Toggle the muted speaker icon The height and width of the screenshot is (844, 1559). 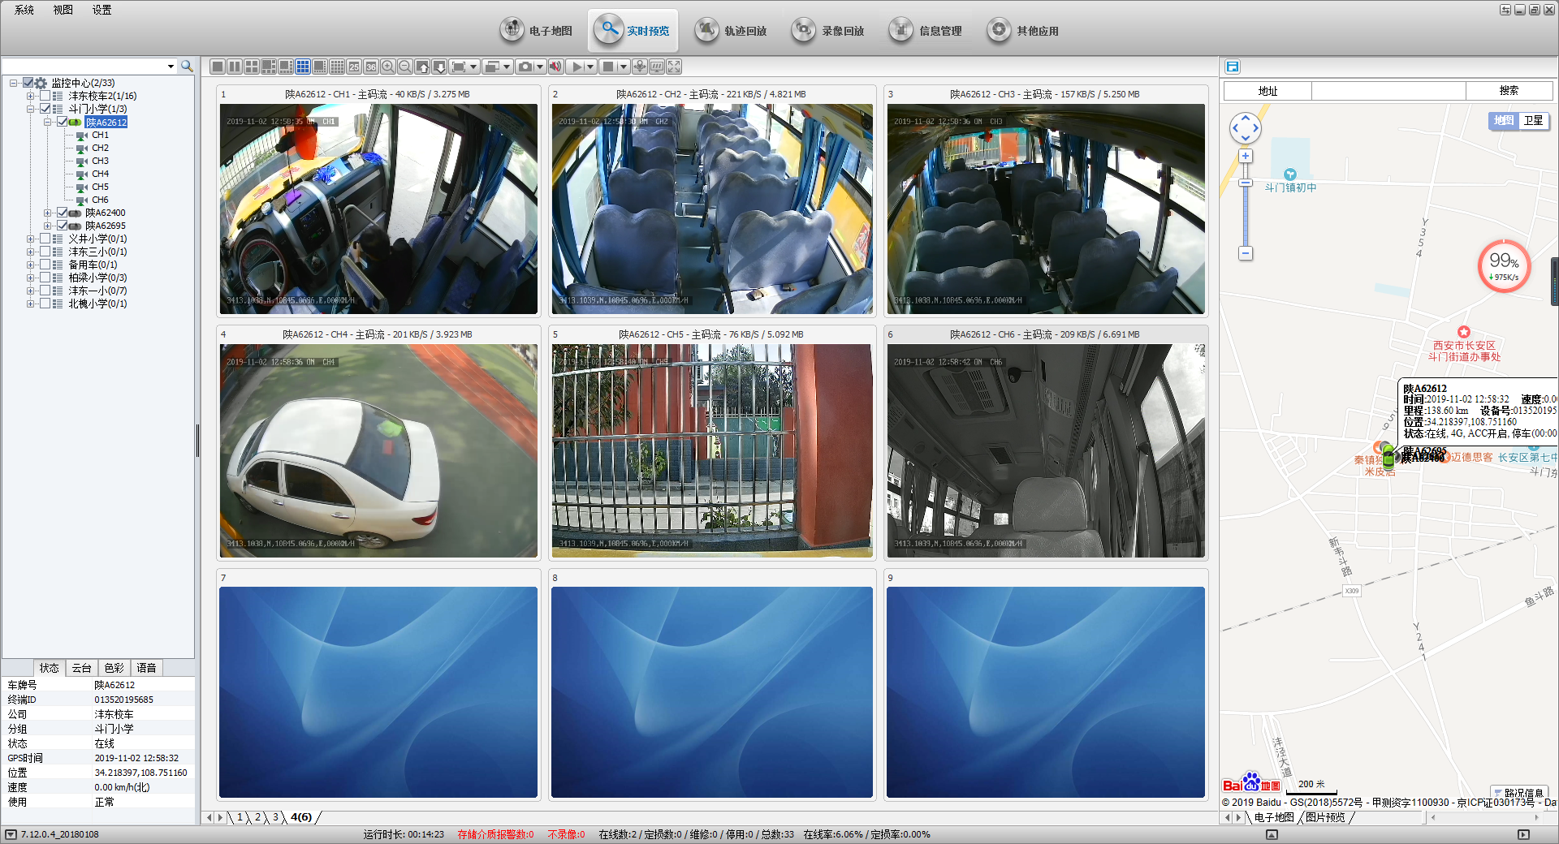555,67
